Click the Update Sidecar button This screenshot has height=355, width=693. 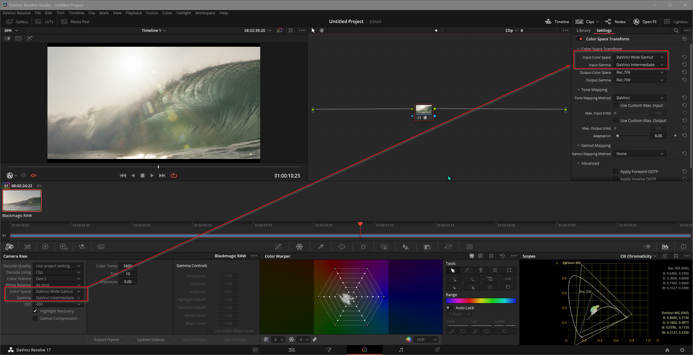point(150,340)
